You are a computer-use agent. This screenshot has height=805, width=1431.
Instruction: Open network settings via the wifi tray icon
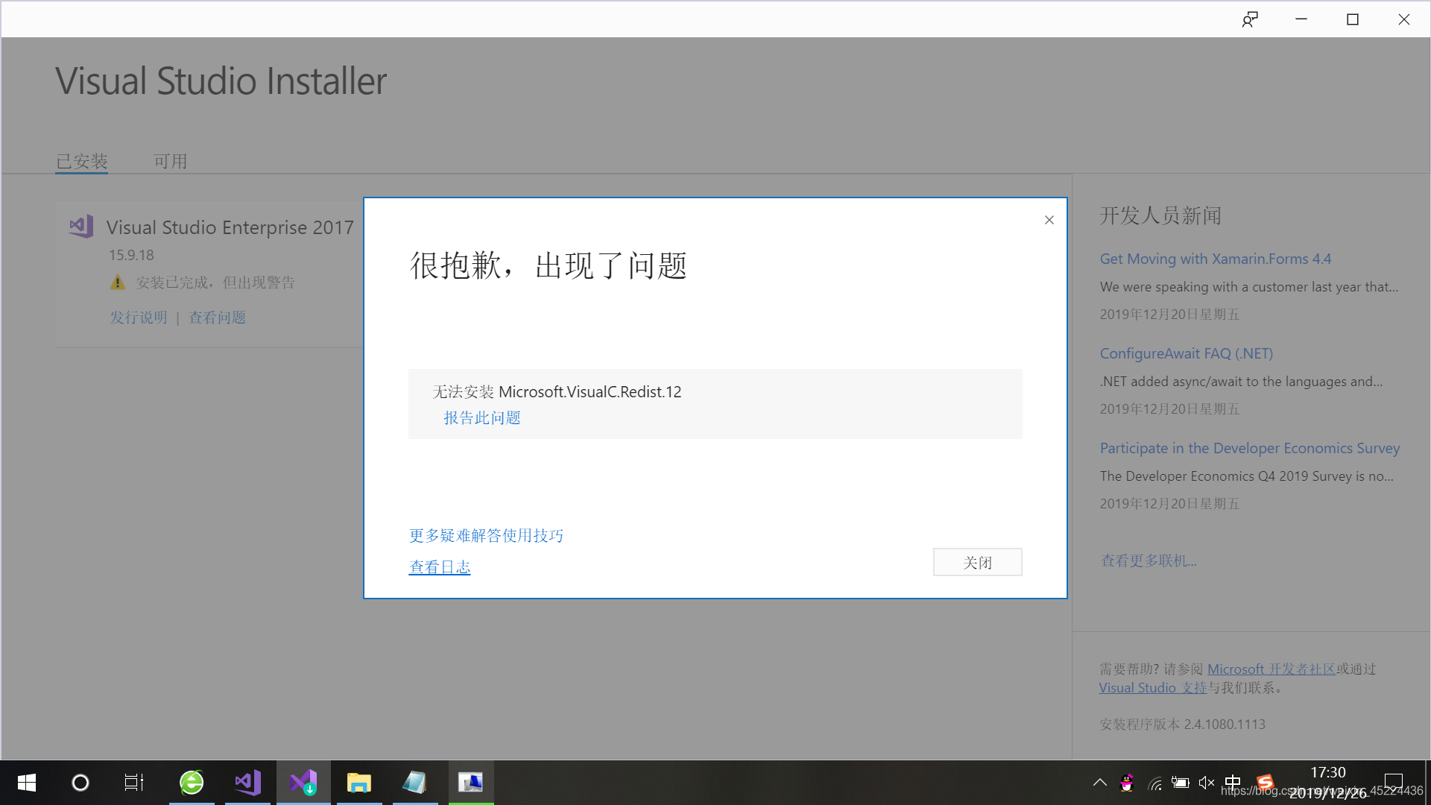click(x=1154, y=783)
